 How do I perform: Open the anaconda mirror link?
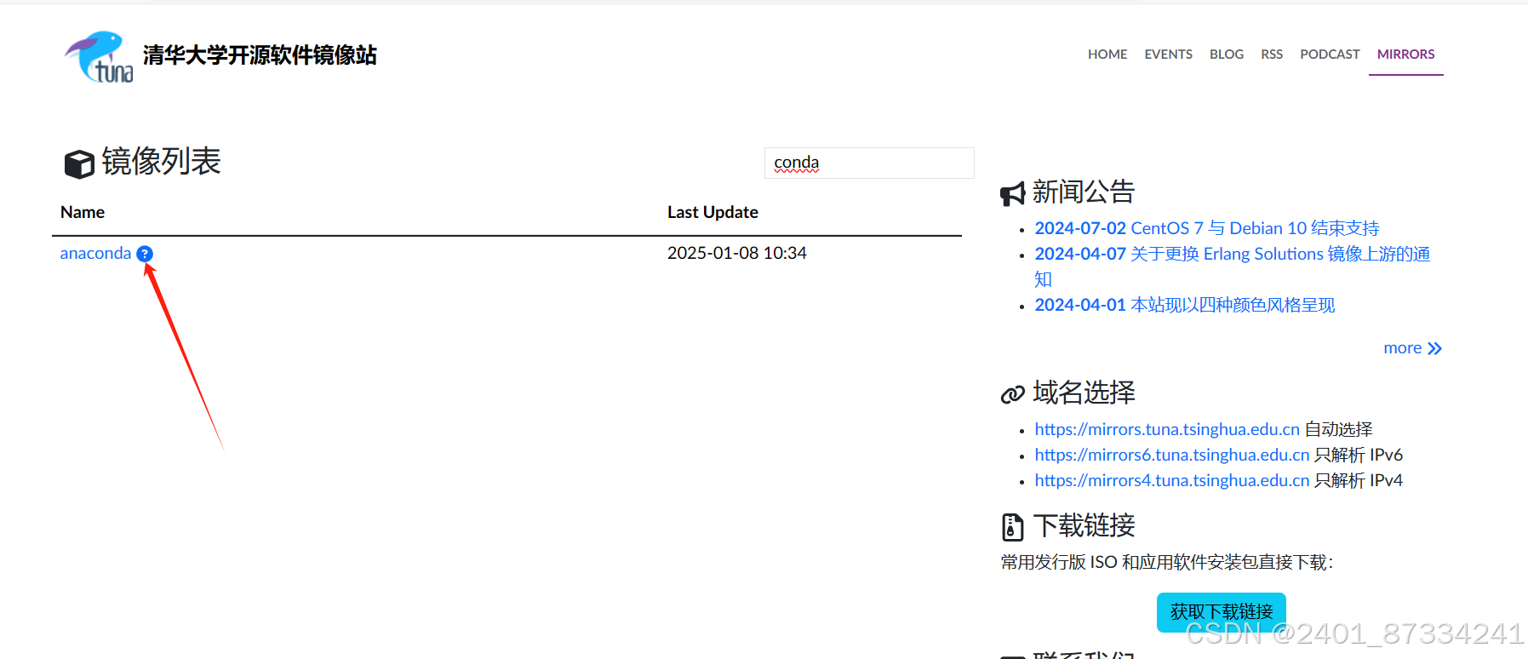[x=95, y=253]
